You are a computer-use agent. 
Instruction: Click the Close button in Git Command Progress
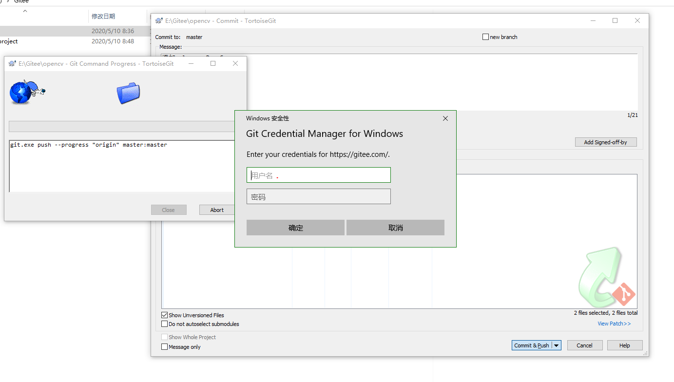(169, 210)
